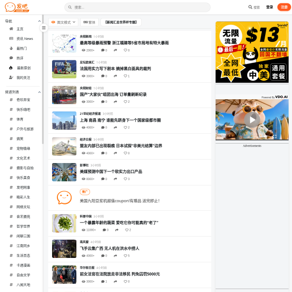Click comment icon on 暴雨预警 article
The height and width of the screenshot is (292, 292).
click(x=103, y=50)
